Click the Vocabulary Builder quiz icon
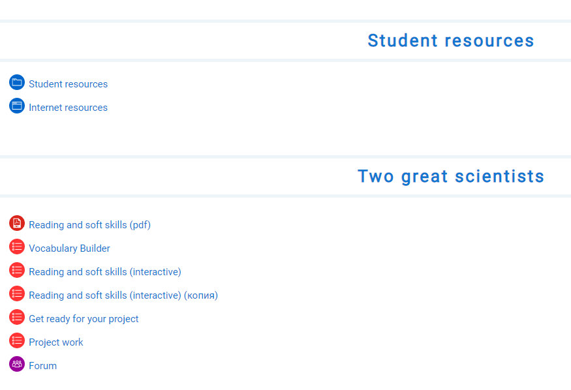The width and height of the screenshot is (571, 390). point(17,247)
